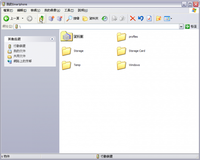Click the Go (移至) button

(191, 27)
